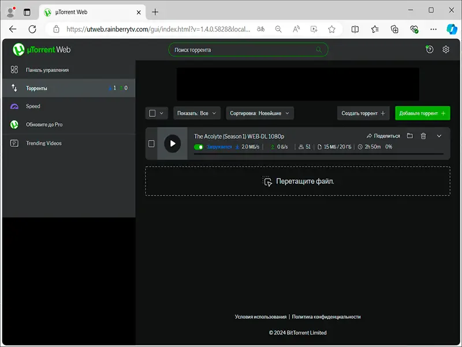This screenshot has height=347, width=462.
Task: Click the green Добавьте торрент button
Action: 423,113
